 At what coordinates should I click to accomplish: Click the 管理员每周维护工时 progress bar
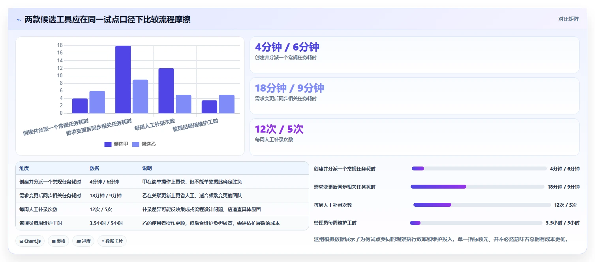476,223
